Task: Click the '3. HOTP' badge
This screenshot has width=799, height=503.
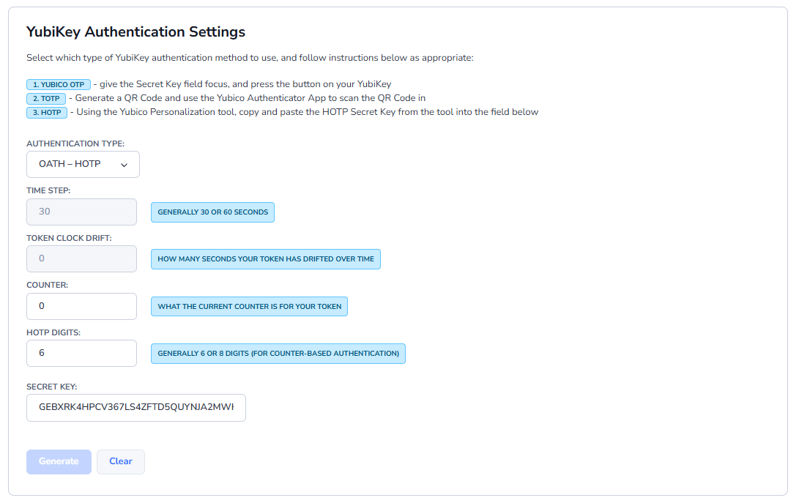Action: click(47, 112)
